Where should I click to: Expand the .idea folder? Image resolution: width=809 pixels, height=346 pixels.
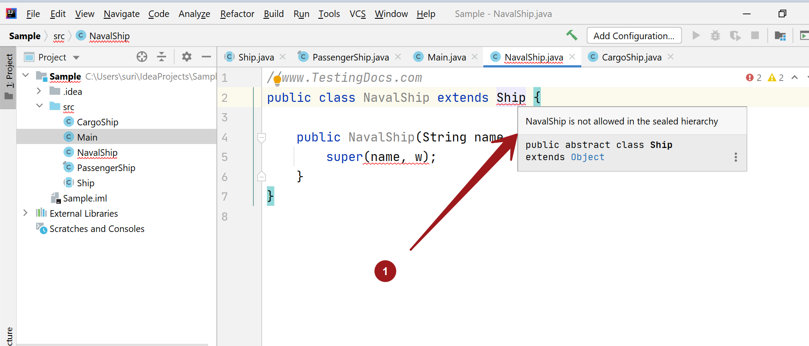pyautogui.click(x=39, y=91)
